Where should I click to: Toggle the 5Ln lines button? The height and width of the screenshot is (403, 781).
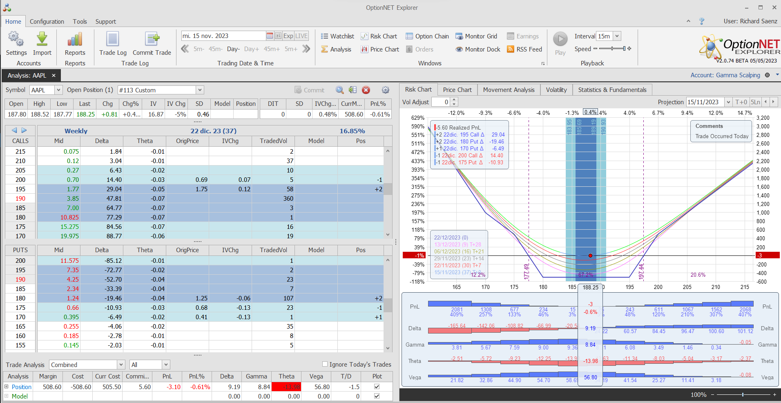[x=756, y=102]
